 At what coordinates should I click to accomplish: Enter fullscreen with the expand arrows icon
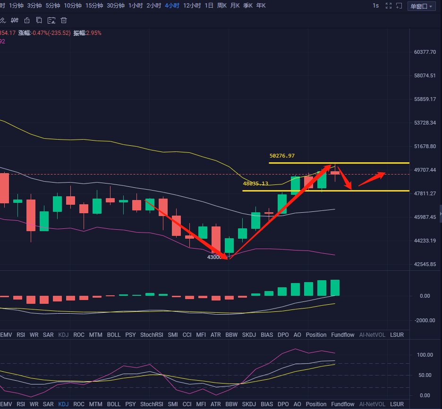[x=389, y=6]
